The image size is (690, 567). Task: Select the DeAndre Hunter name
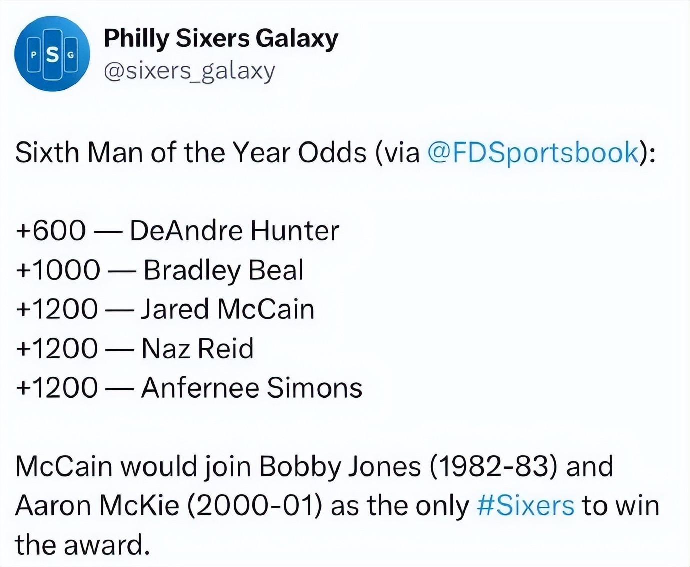234,230
